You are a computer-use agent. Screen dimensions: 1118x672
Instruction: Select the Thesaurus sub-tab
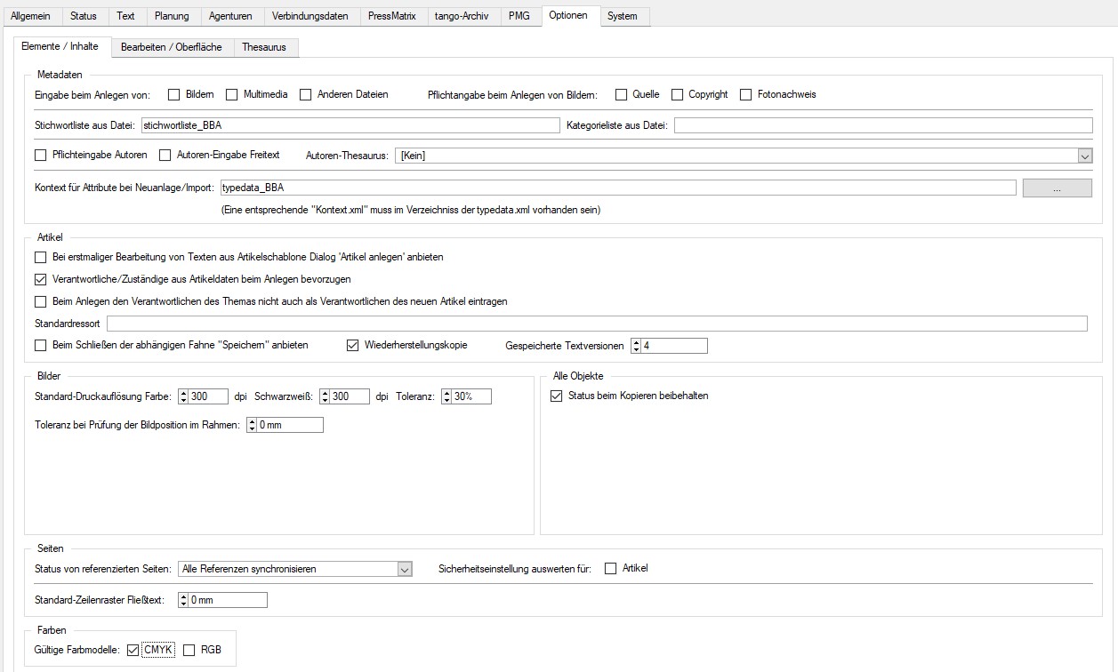tap(264, 47)
